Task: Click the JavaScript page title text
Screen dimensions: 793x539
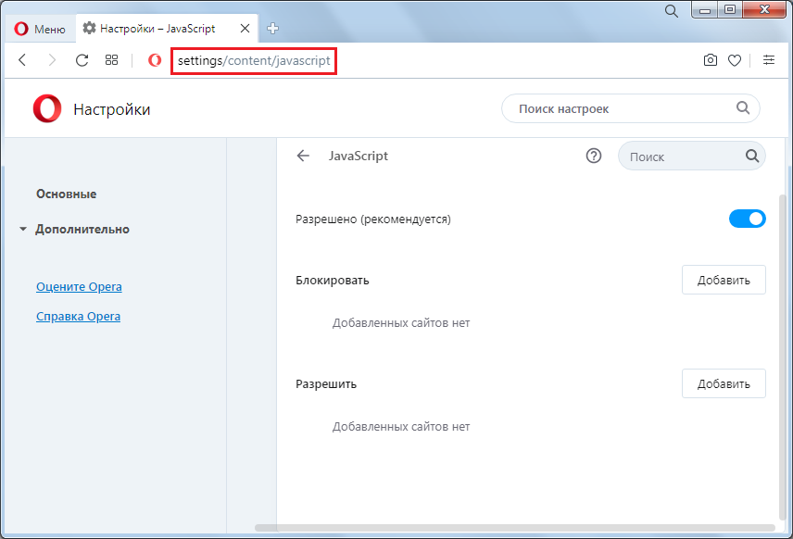Action: click(359, 156)
